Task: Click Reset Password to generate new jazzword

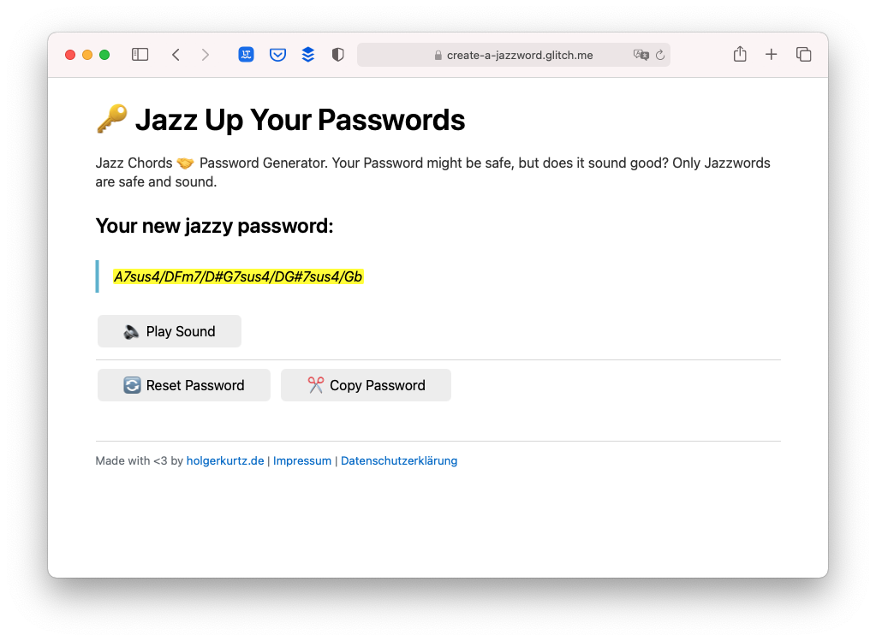Action: pos(183,385)
